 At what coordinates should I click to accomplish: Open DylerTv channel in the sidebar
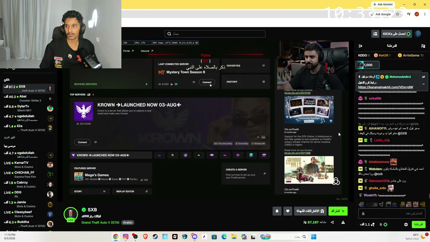pos(29,108)
